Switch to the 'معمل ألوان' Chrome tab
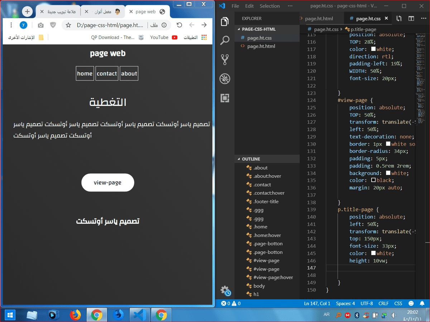The image size is (430, 322). (x=103, y=11)
